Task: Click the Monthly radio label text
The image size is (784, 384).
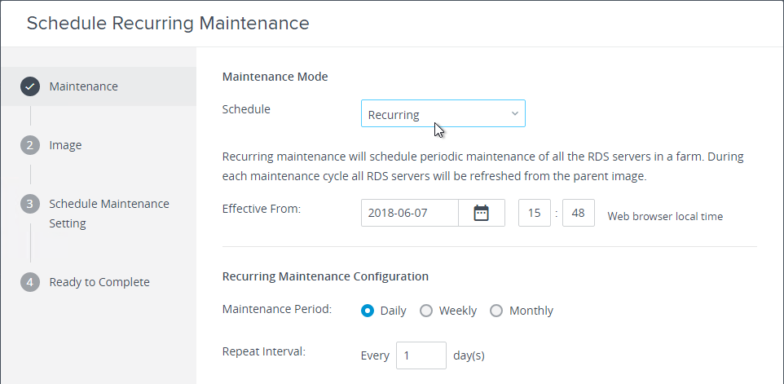Action: tap(531, 311)
